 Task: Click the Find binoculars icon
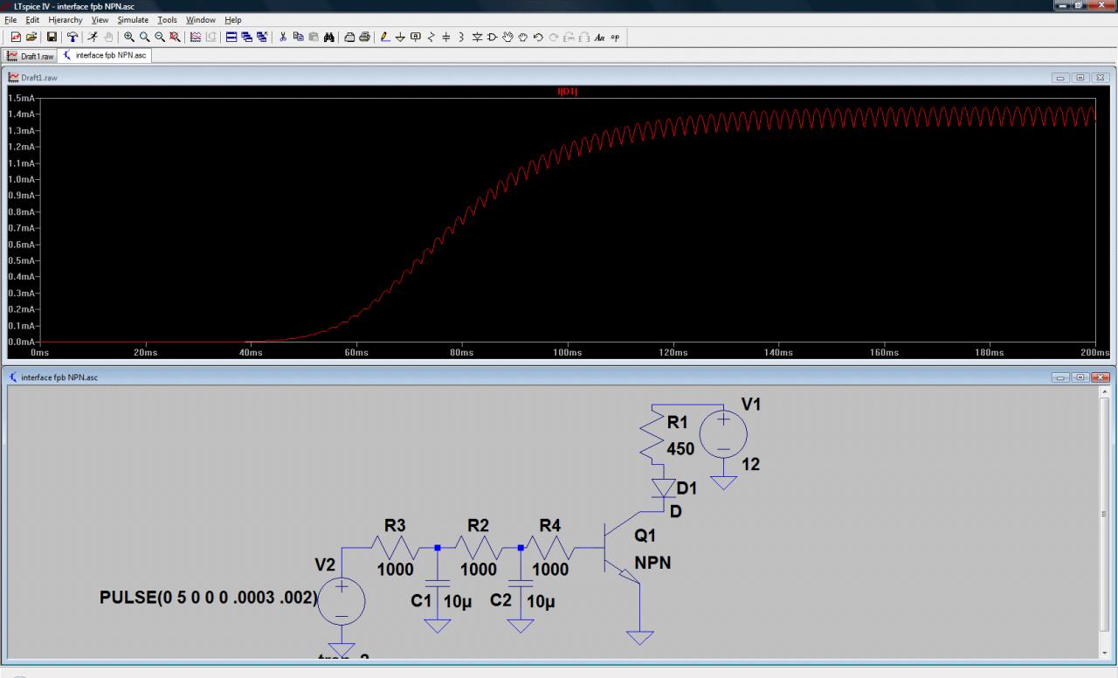click(x=329, y=37)
